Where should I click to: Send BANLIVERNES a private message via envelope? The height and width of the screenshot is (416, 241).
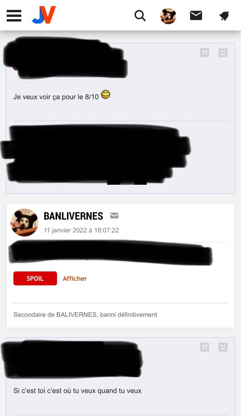pyautogui.click(x=114, y=216)
